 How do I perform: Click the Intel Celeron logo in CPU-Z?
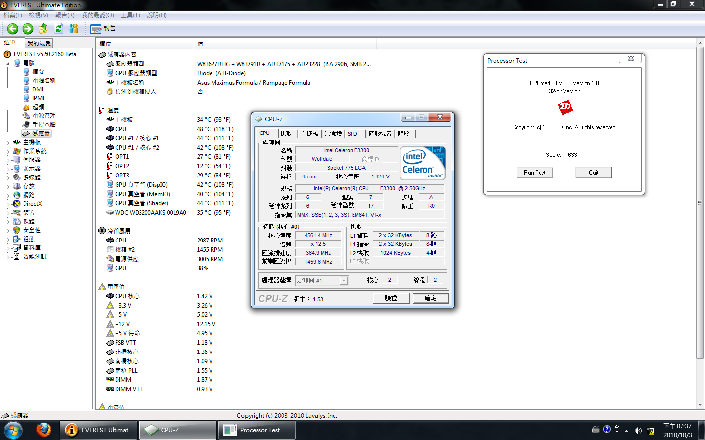[423, 163]
